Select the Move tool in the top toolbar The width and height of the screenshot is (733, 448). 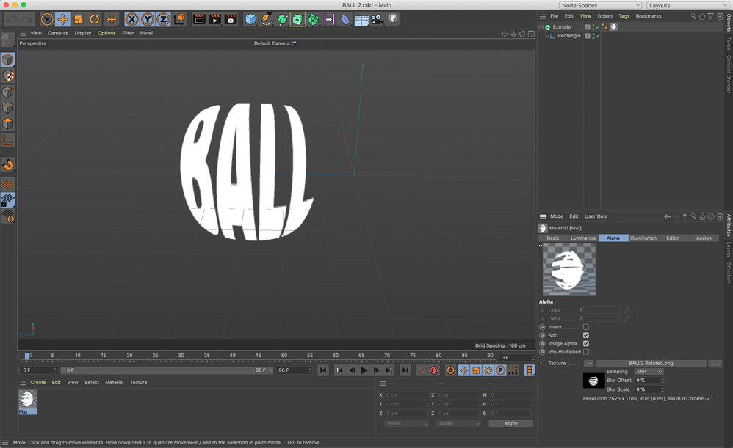point(62,20)
